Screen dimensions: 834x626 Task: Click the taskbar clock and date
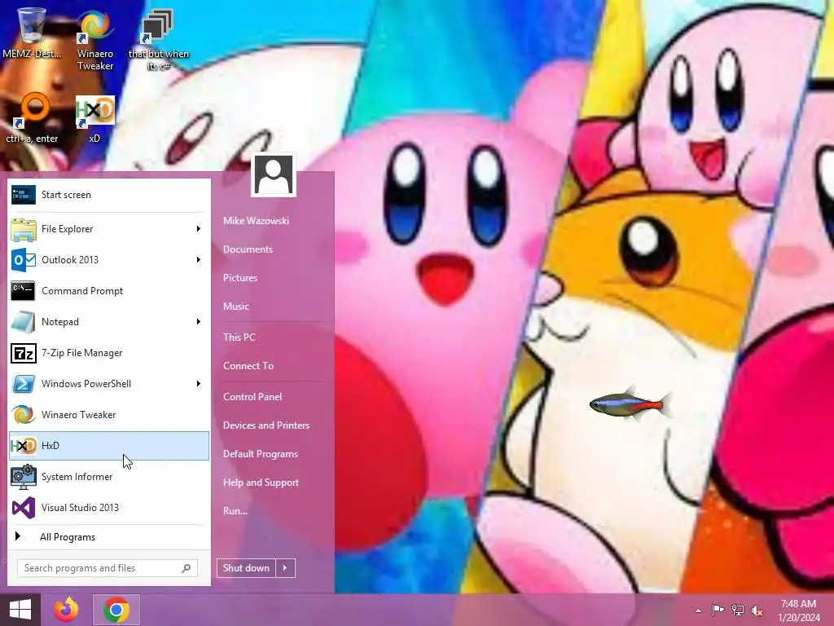coord(798,611)
